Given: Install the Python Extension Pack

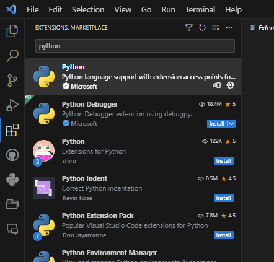Looking at the screenshot, I should (224, 235).
